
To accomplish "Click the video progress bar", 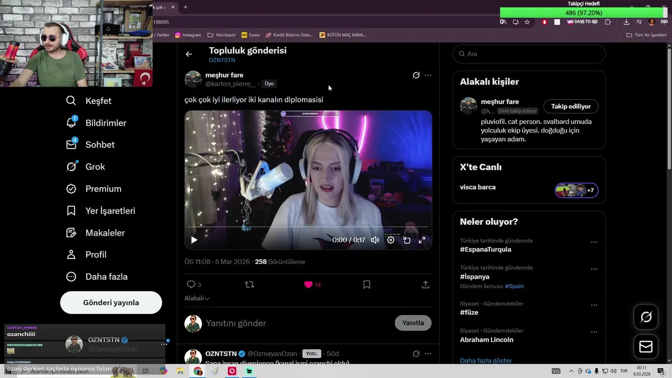I will click(308, 227).
